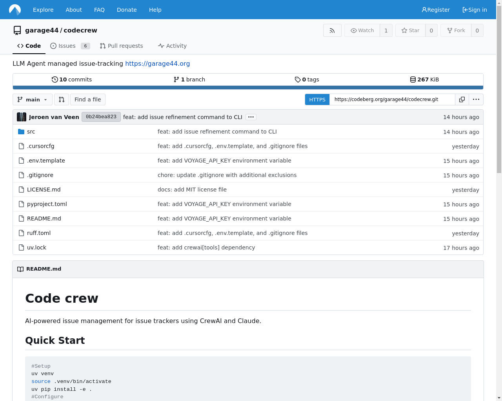
Task: Click the database size icon
Action: click(413, 79)
